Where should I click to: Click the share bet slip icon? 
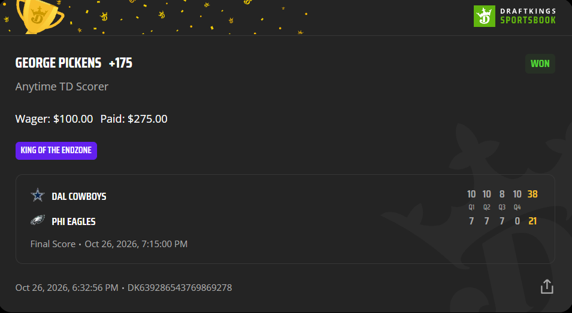[547, 287]
